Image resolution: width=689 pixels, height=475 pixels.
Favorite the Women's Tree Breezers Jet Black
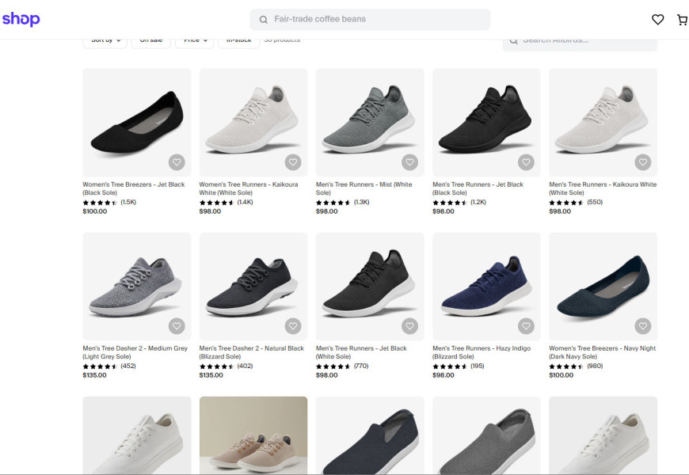177,162
